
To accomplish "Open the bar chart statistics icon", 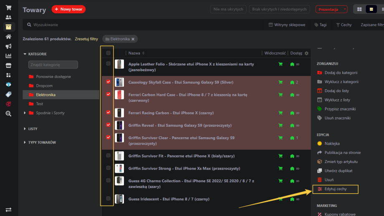I will click(8, 55).
